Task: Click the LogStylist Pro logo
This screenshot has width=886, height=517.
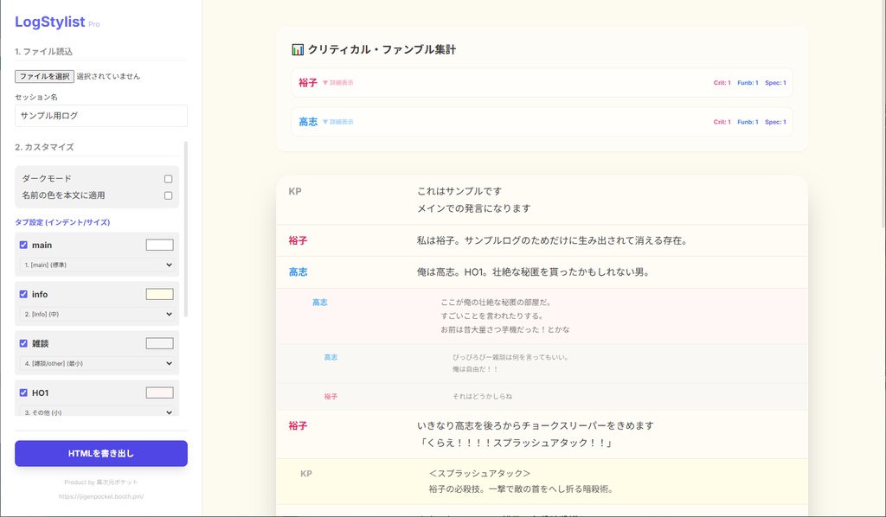Action: pos(57,22)
